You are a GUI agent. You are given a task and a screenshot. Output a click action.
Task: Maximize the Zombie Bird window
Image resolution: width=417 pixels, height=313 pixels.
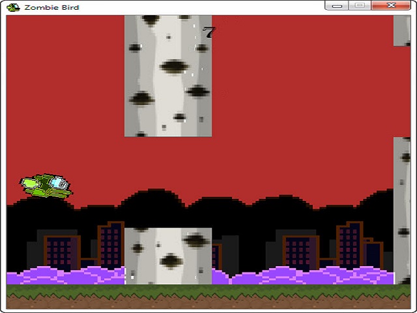(360, 5)
